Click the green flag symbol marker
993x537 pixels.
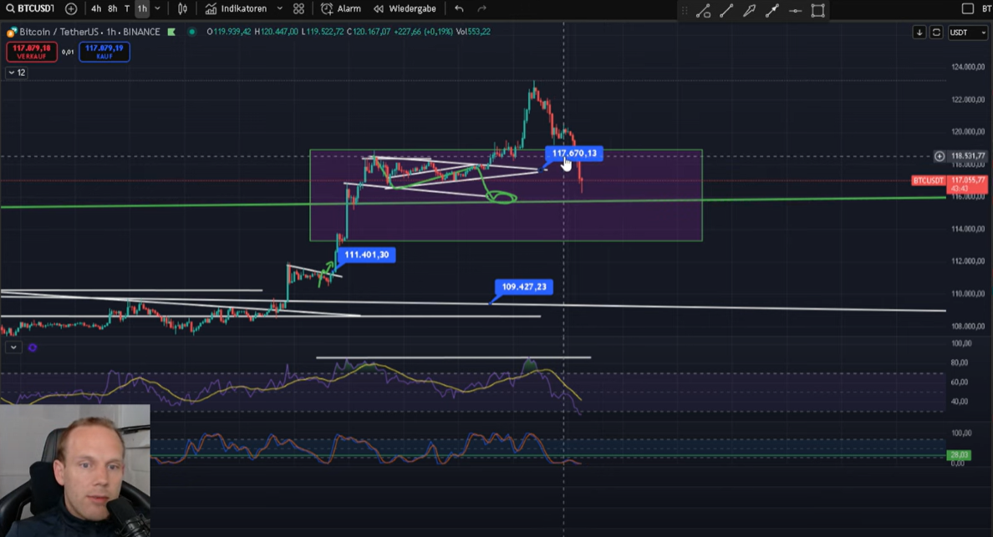click(171, 32)
